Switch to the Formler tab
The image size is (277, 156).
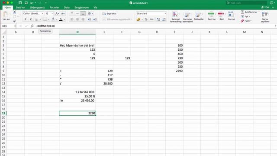point(54,7)
